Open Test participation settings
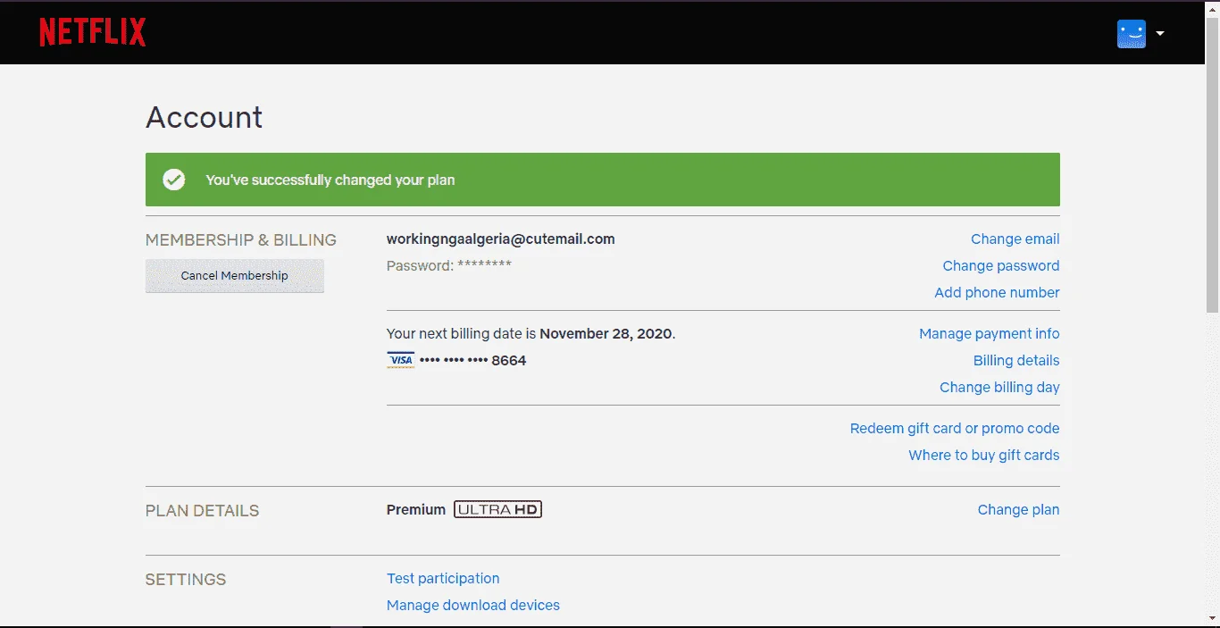 tap(443, 578)
